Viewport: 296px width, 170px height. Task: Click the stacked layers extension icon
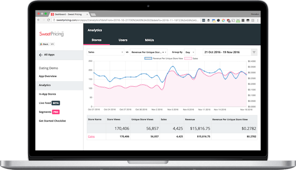pos(209,20)
